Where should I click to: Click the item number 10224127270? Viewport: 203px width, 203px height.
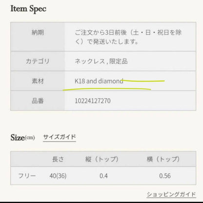pos(93,101)
